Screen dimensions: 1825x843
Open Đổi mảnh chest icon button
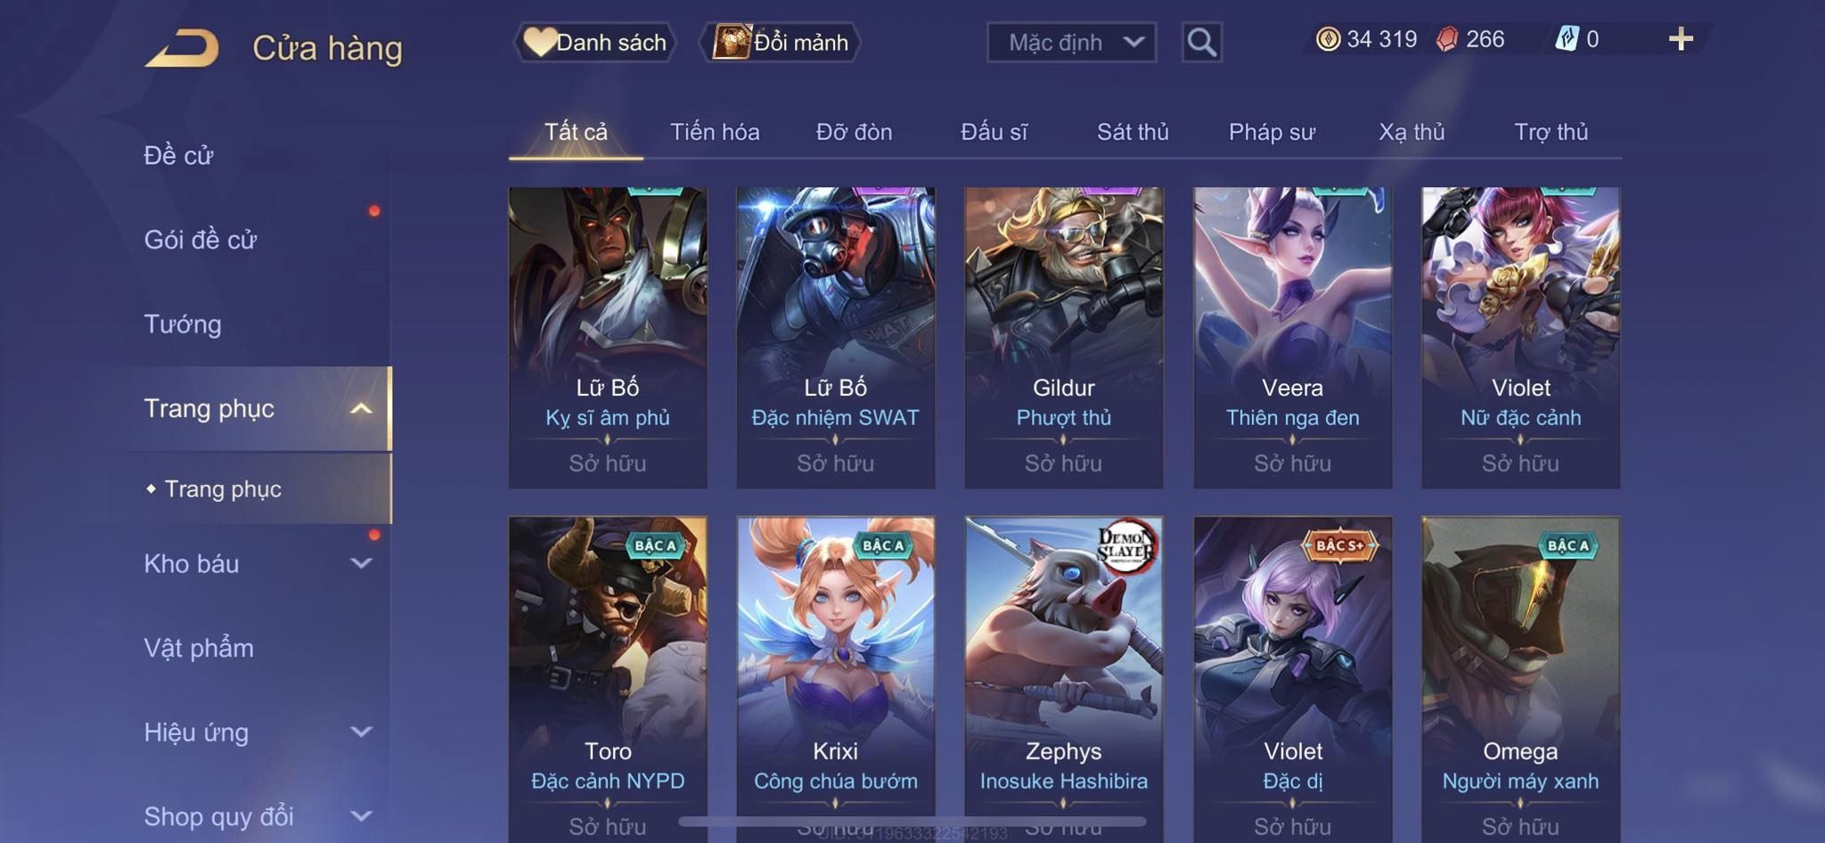coord(781,42)
